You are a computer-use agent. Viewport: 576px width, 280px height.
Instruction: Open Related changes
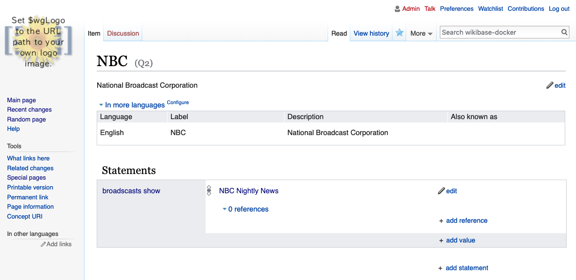[31, 168]
